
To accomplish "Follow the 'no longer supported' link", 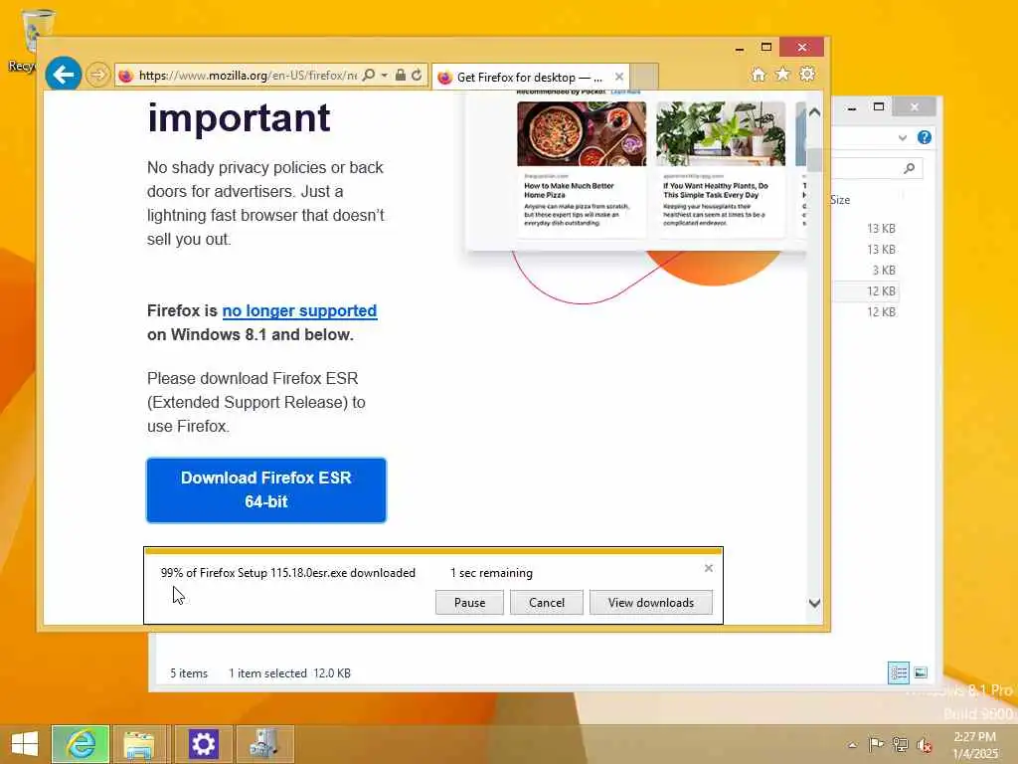I will 299,310.
